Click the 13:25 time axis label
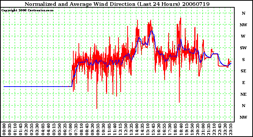Screen dimensions: 253x137 131,129
